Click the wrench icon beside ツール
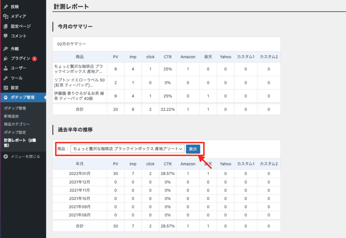Image resolution: width=346 pixels, height=238 pixels. click(6, 78)
